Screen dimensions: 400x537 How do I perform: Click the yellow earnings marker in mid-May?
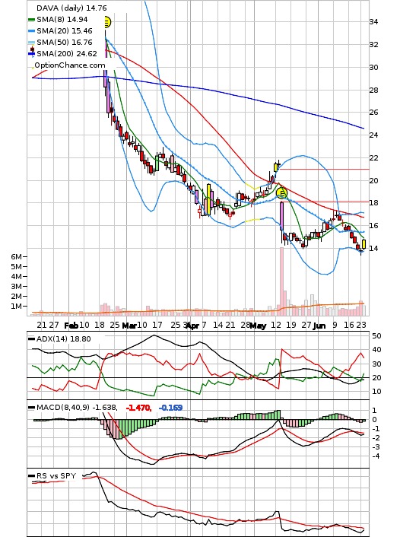point(282,193)
